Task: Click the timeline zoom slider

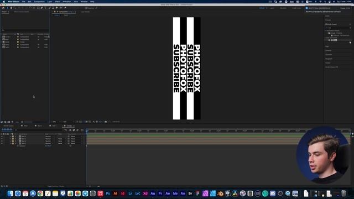Action: (93, 186)
